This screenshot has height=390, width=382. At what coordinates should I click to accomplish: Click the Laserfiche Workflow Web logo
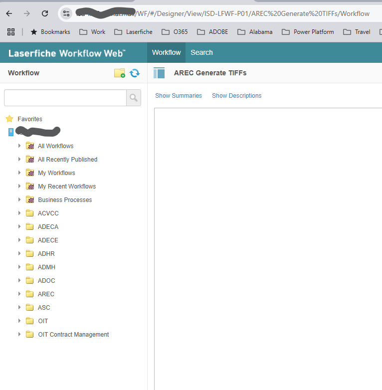67,53
